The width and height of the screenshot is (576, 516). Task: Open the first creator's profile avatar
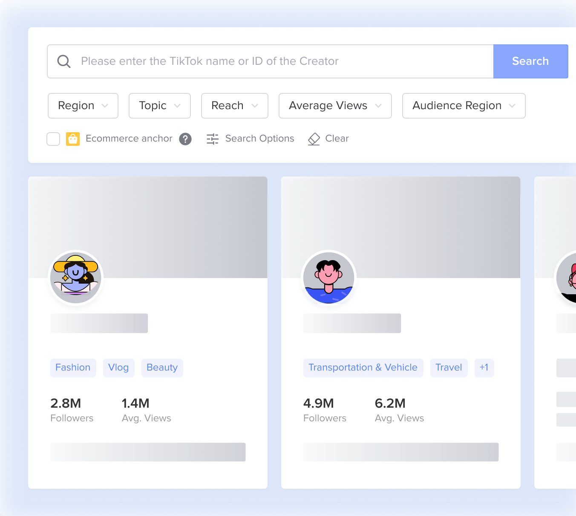pyautogui.click(x=75, y=278)
